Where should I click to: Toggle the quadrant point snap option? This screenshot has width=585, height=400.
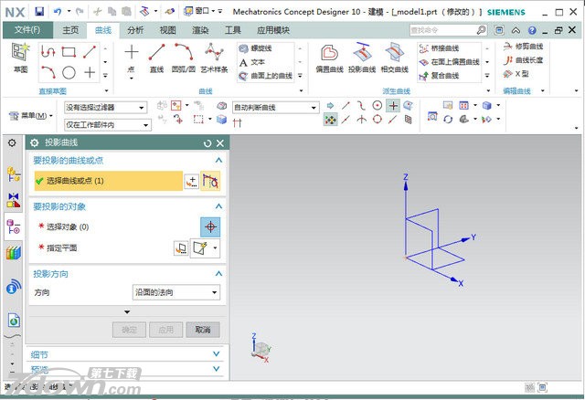tap(378, 120)
